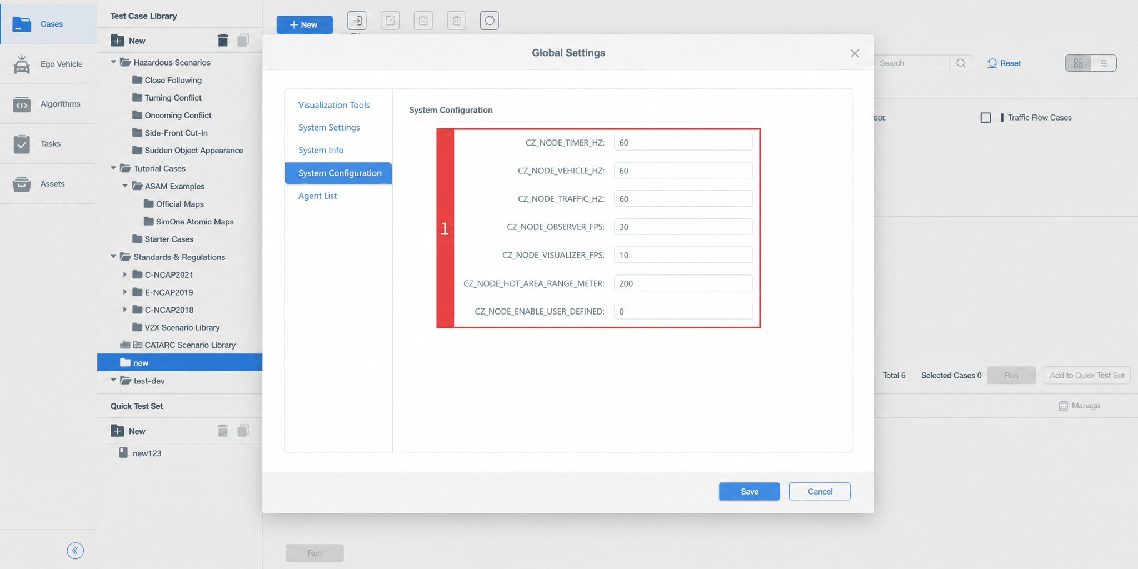Switch to grid view
This screenshot has height=569, width=1138.
coord(1078,63)
